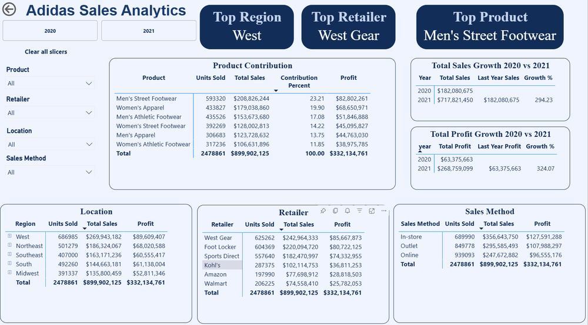Click Retailer column header in Retailer table
Image resolution: width=588 pixels, height=325 pixels.
[222, 224]
